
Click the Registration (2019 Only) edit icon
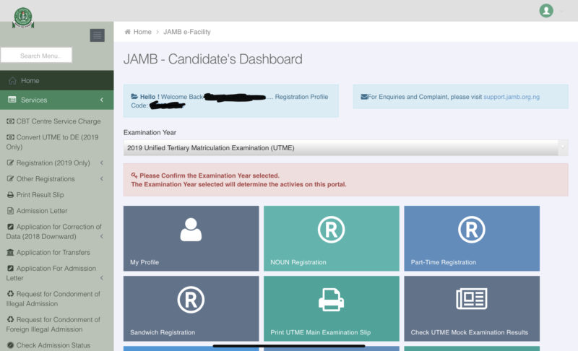(x=10, y=162)
